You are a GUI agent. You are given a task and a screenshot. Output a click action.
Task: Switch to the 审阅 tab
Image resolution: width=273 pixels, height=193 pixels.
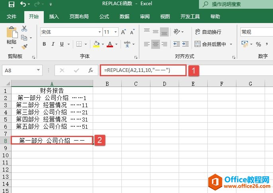coord(145,17)
